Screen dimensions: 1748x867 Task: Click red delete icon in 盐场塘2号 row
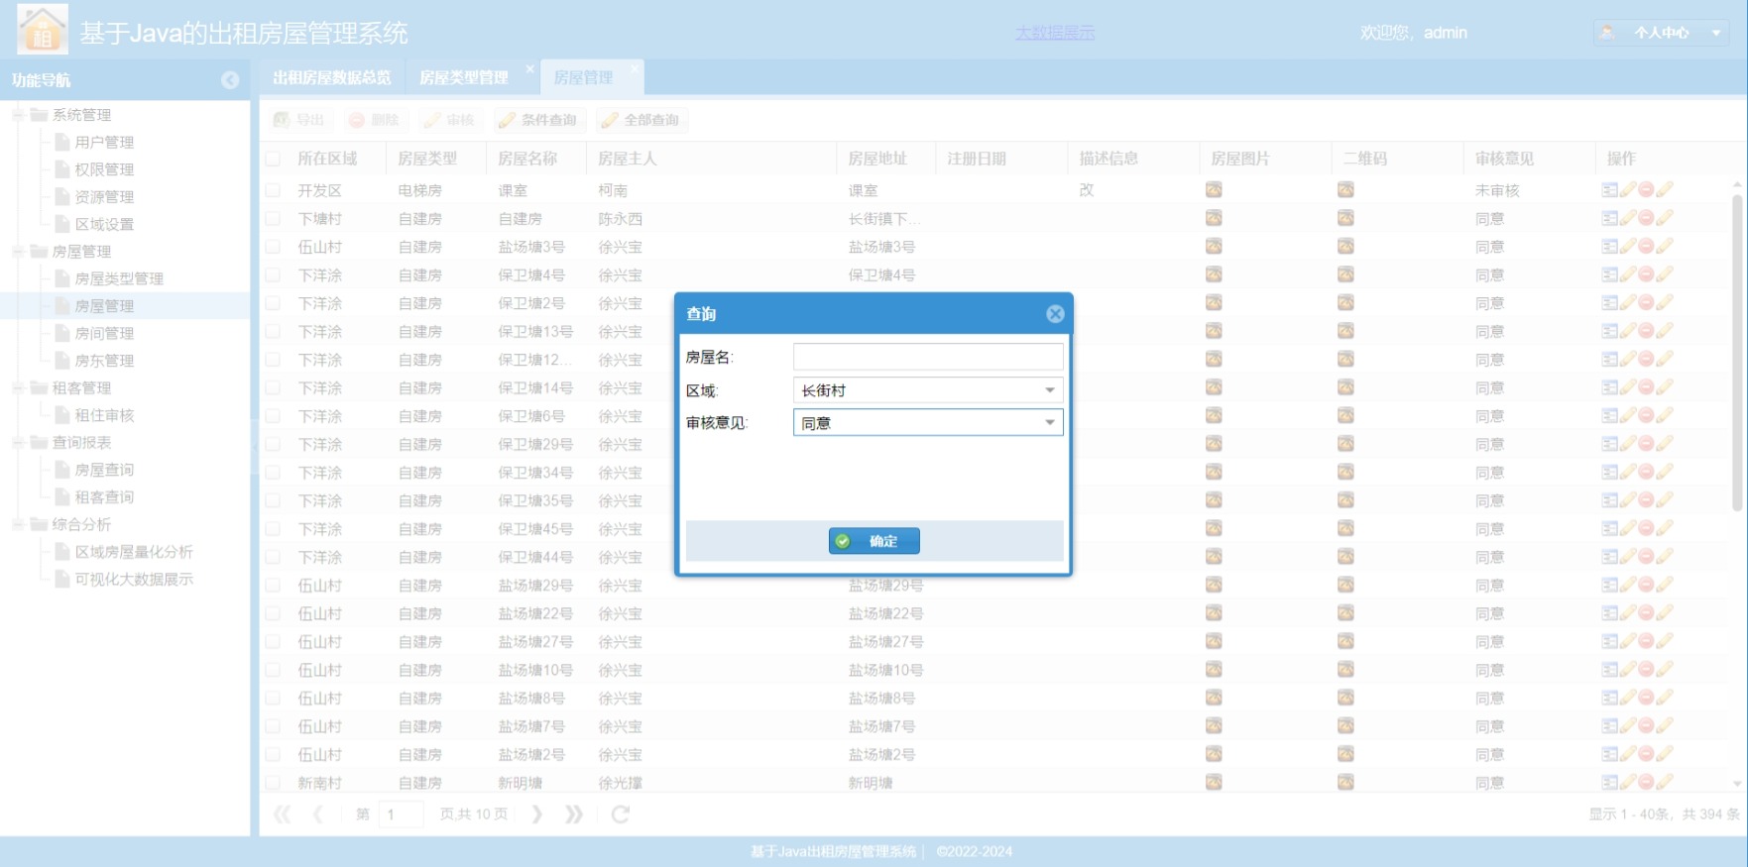pos(1646,755)
